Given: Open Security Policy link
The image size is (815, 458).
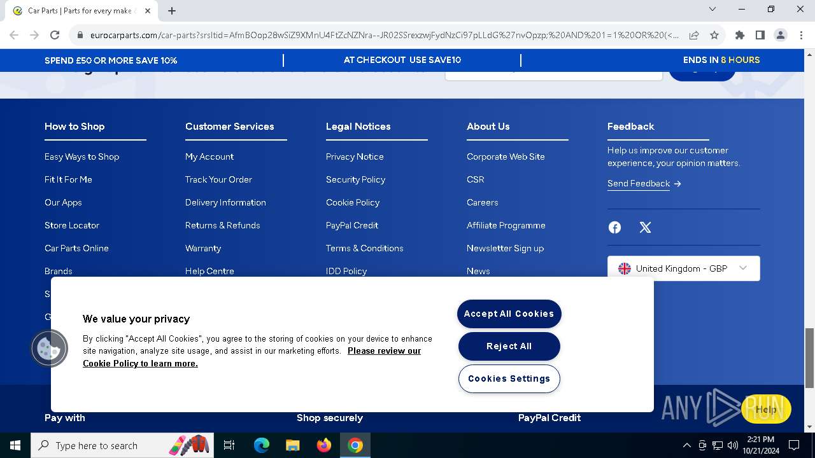Looking at the screenshot, I should point(355,179).
